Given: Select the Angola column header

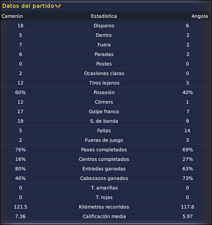Looking at the screenshot, I should point(199,16).
